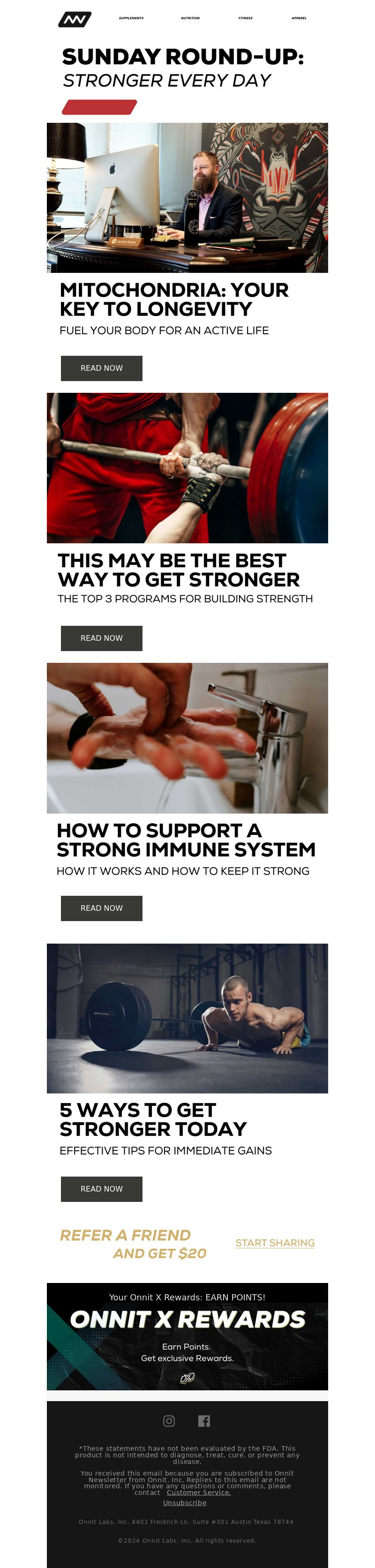Open the Customer Service link
The height and width of the screenshot is (1568, 375).
coord(199,1493)
